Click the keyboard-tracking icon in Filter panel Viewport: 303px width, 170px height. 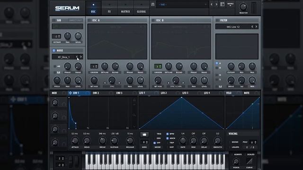(220, 86)
